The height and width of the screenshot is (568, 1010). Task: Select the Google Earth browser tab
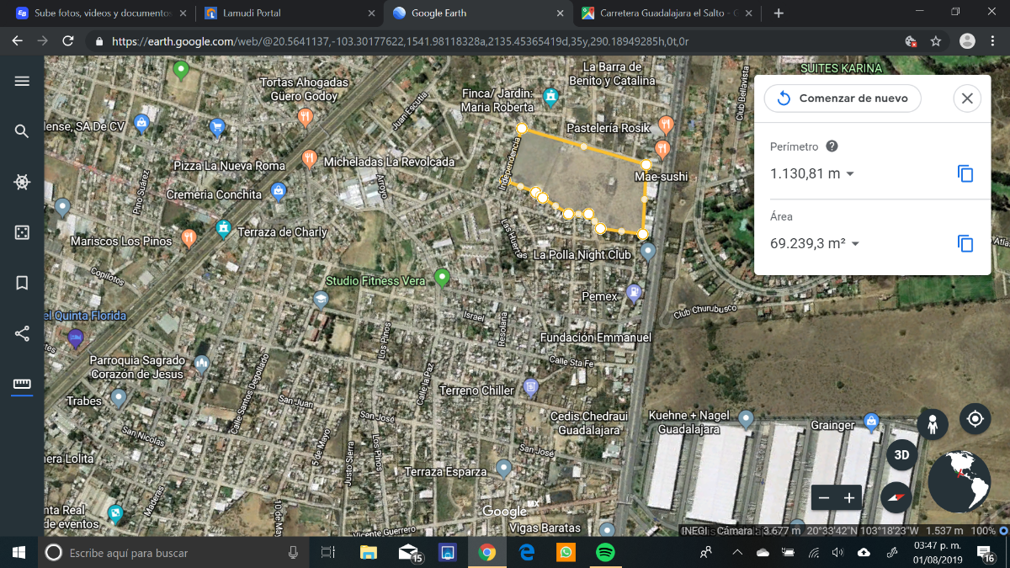[x=476, y=13]
